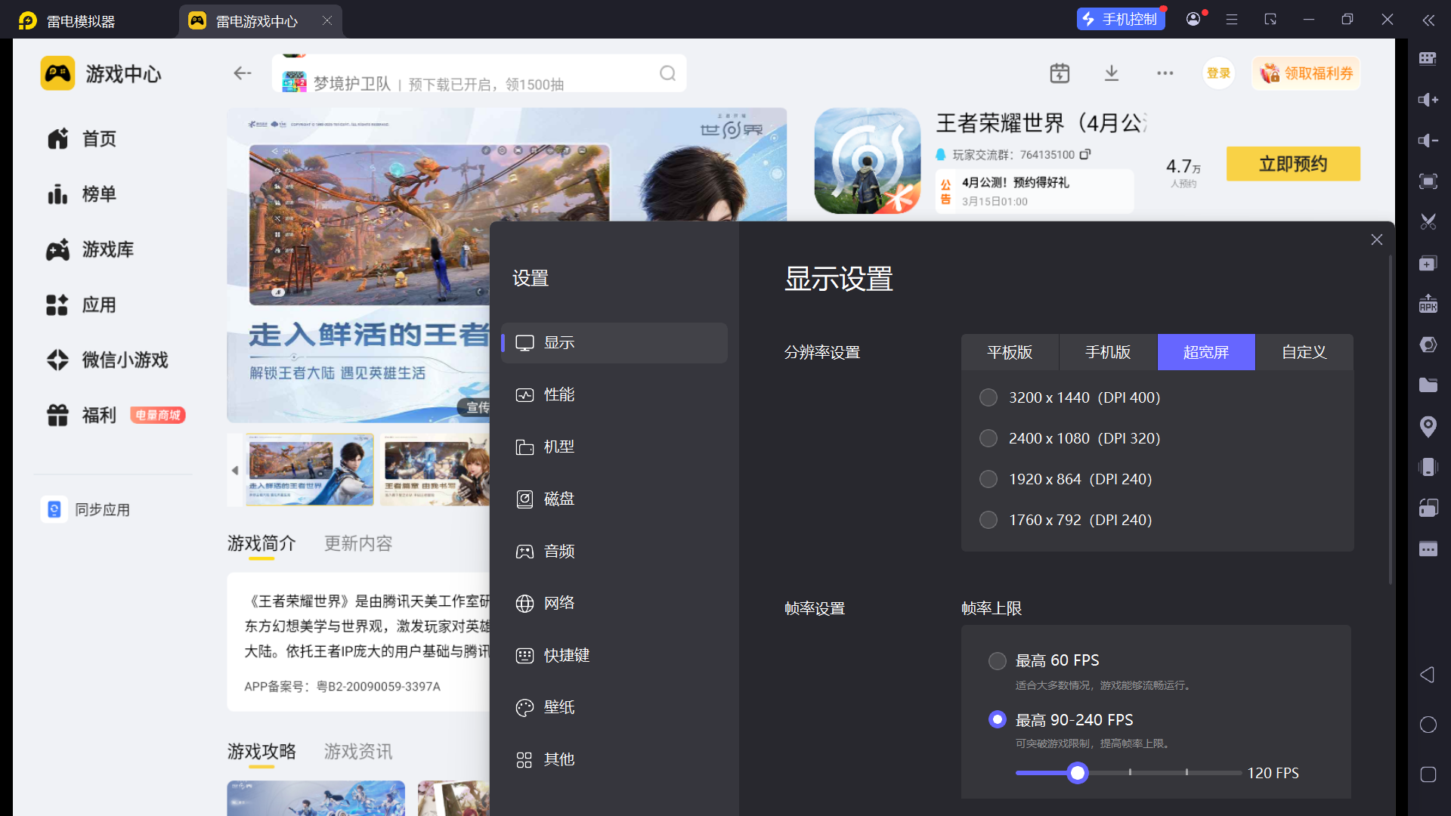This screenshot has width=1451, height=816.
Task: Open the 性能 settings section
Action: [x=558, y=394]
